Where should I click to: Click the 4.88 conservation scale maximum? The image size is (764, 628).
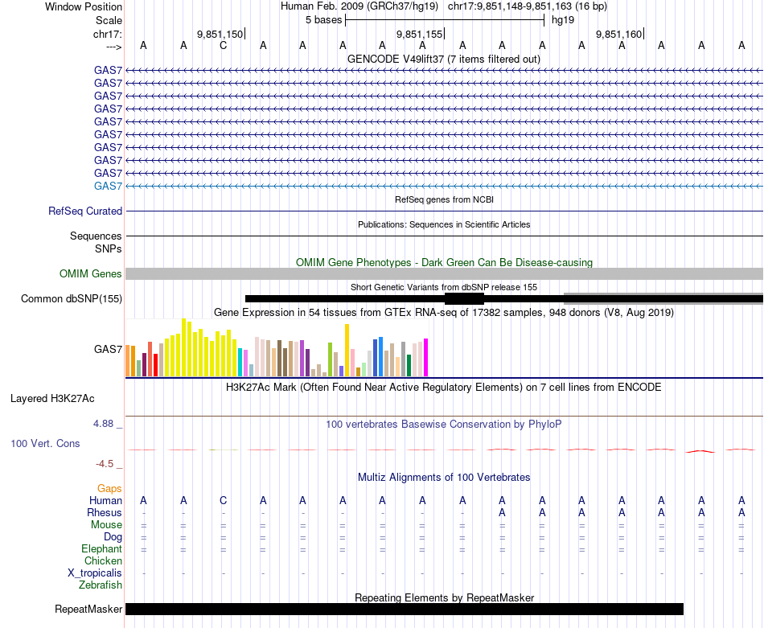click(x=103, y=424)
